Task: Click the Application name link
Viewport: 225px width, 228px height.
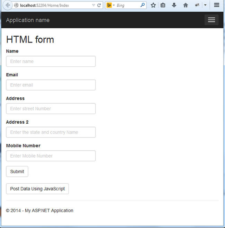Action: click(x=28, y=20)
